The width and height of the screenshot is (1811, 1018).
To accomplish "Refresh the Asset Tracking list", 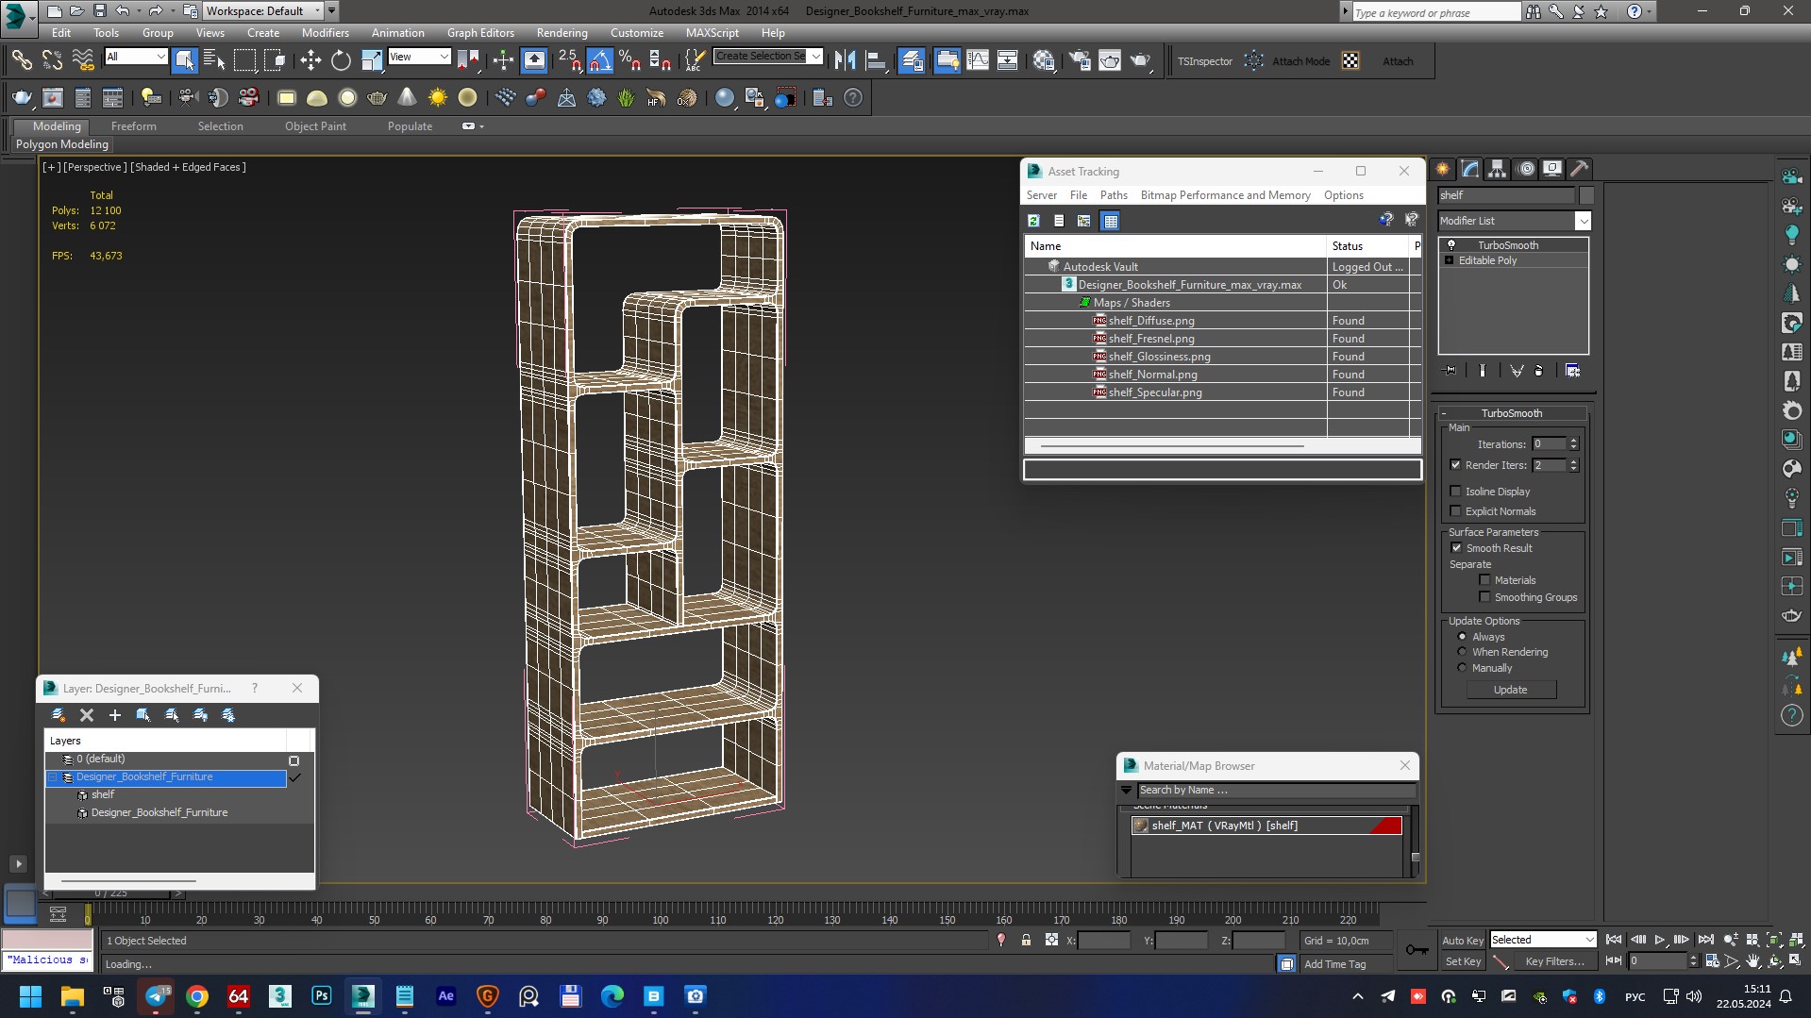I will tap(1034, 221).
